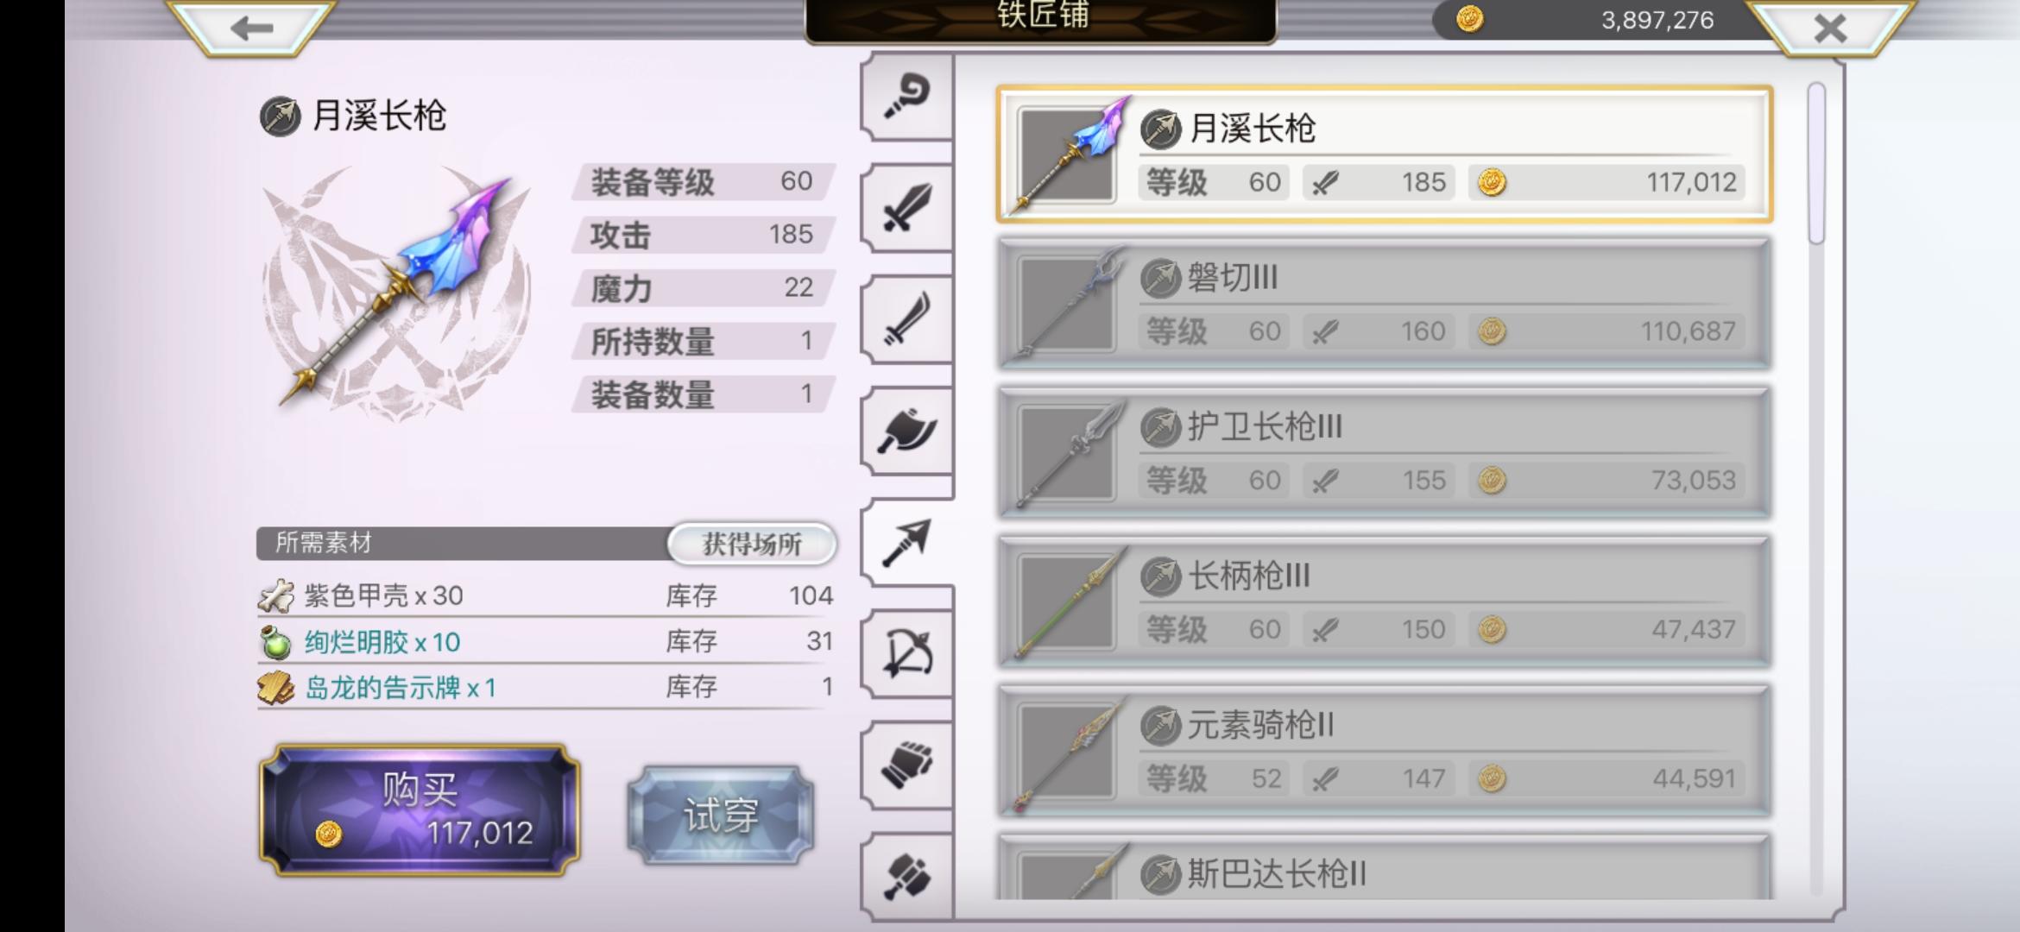Select the bow weapon category tab
The height and width of the screenshot is (932, 2020).
tap(907, 654)
